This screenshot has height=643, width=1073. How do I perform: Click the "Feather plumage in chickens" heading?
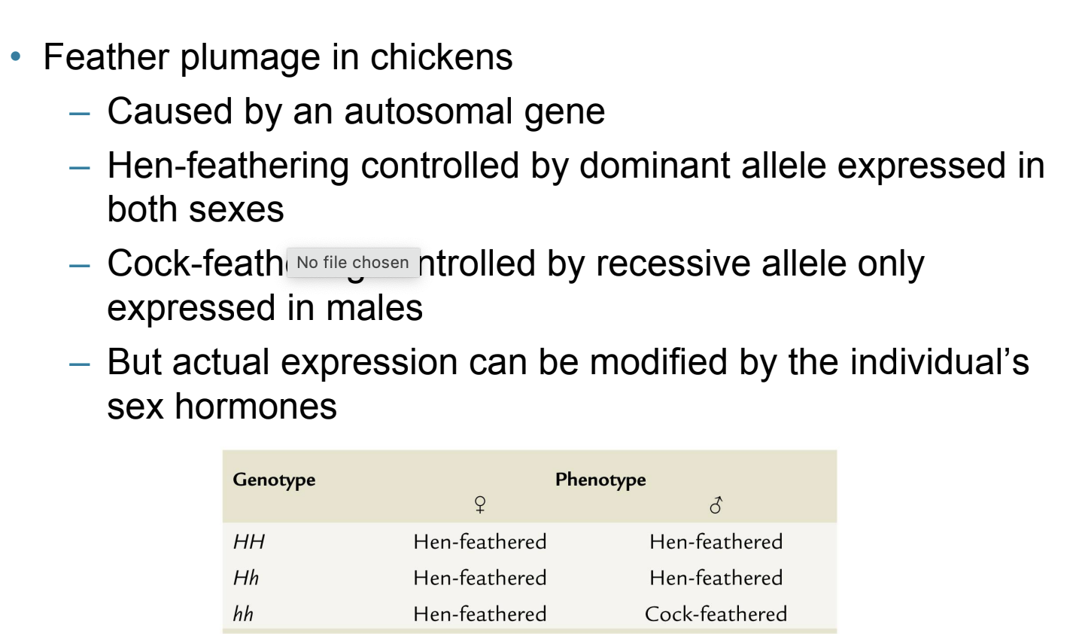click(278, 57)
